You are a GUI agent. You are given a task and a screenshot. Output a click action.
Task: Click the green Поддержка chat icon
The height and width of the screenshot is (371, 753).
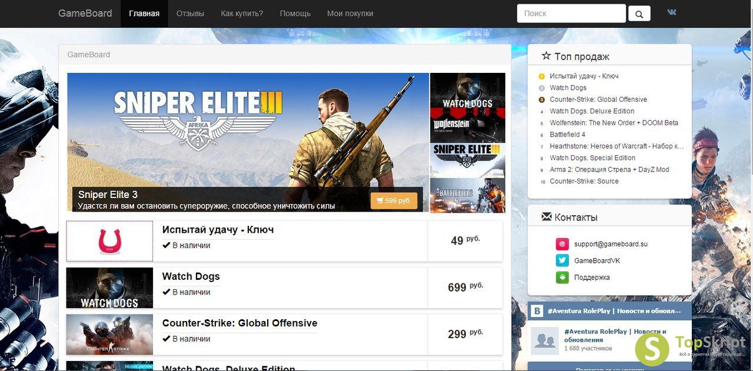coord(562,277)
